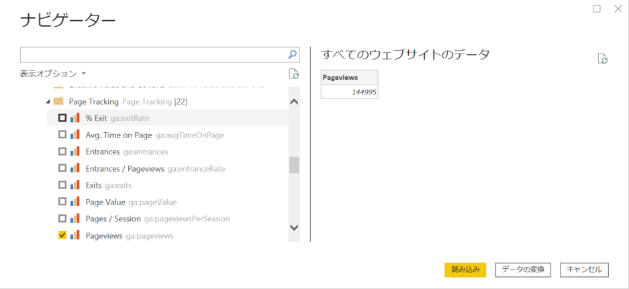
Task: Check the % Exit checkbox
Action: pos(62,118)
